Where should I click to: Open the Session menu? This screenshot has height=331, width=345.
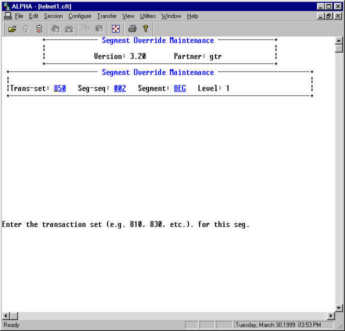[x=53, y=16]
